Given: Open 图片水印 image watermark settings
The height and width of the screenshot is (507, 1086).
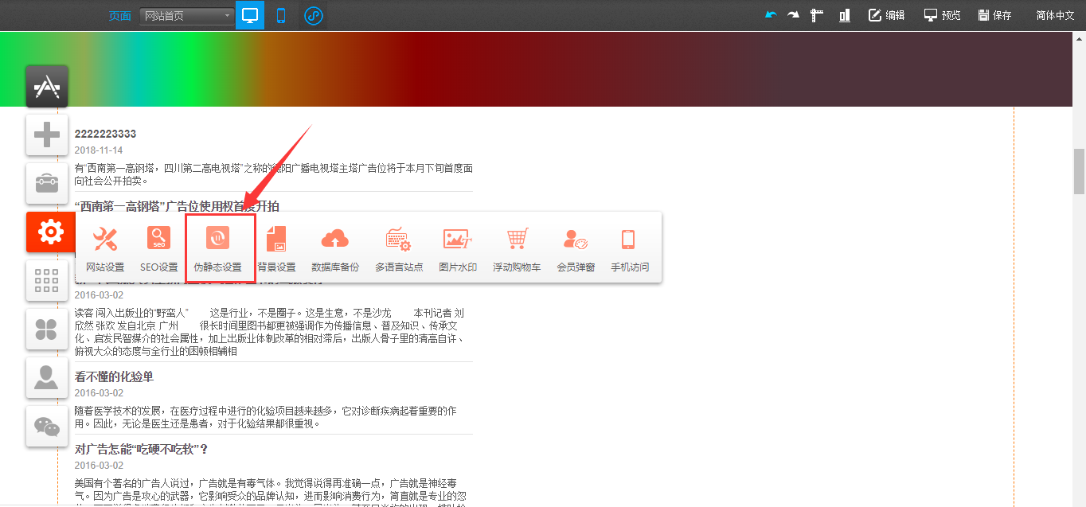Looking at the screenshot, I should (458, 247).
